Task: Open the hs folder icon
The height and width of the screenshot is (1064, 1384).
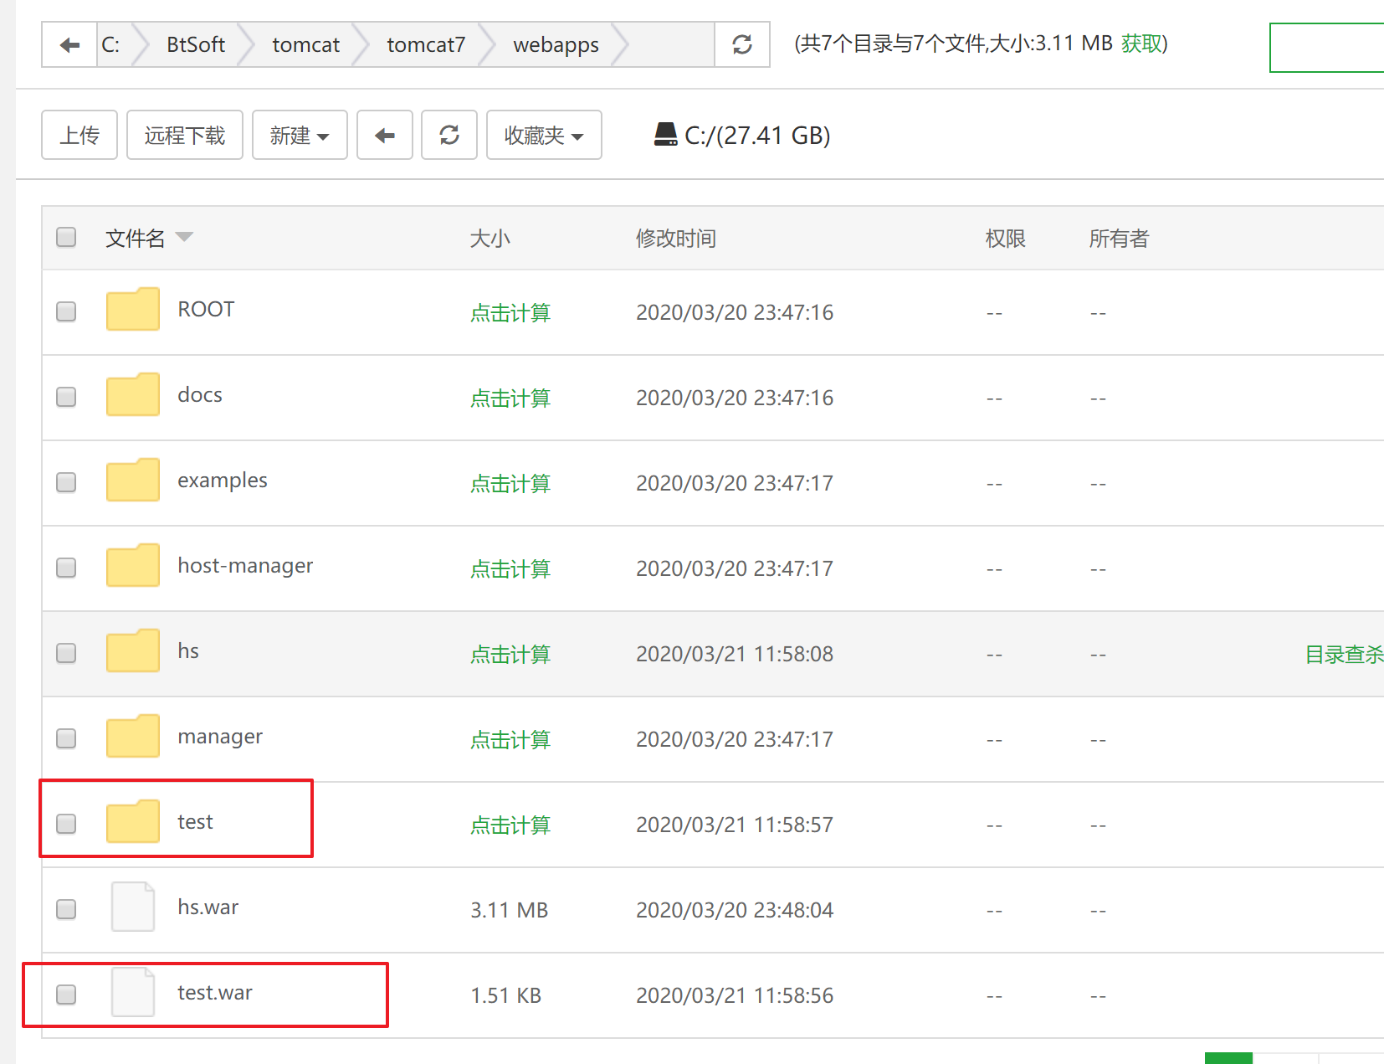Action: (x=133, y=650)
